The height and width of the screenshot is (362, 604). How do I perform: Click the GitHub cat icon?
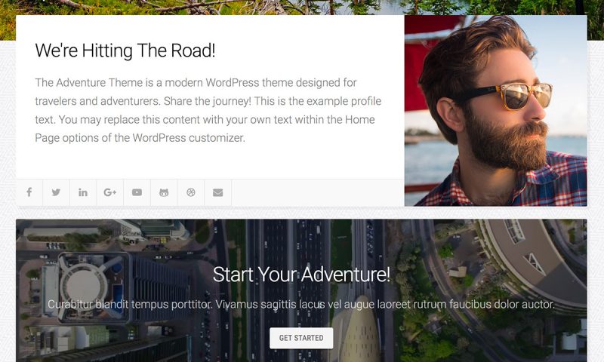pos(164,192)
